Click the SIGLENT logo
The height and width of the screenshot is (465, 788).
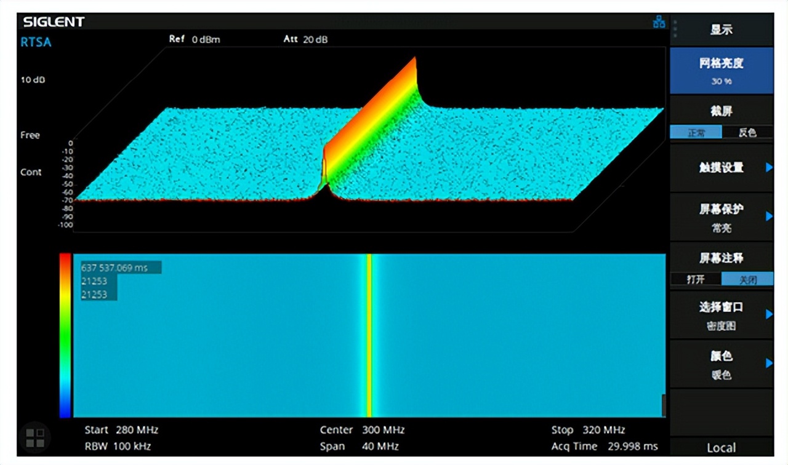coord(54,22)
